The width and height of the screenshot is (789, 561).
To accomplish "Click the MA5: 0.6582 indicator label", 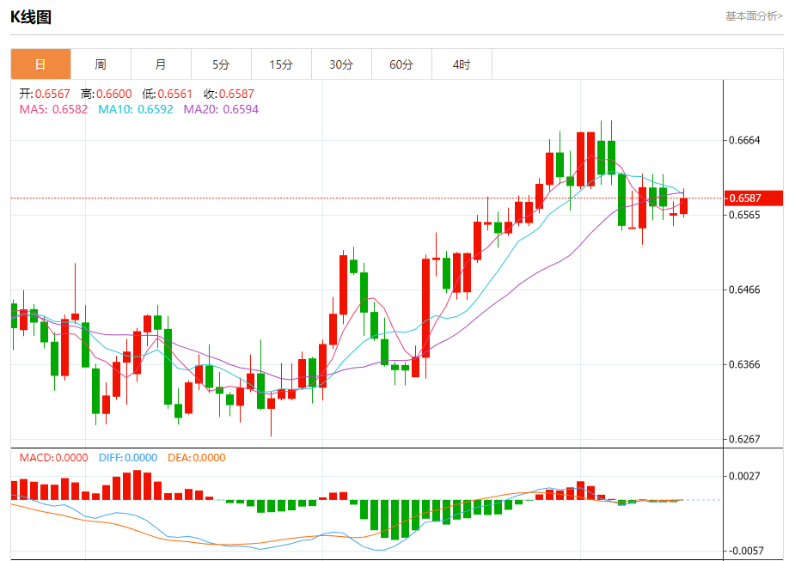I will pos(53,109).
